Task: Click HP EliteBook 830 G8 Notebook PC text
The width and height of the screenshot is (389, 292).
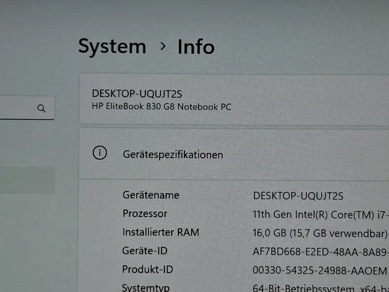Action: point(161,107)
